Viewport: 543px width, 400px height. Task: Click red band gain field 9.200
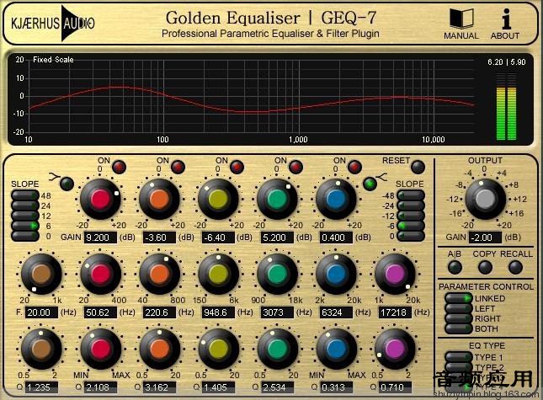pos(100,237)
